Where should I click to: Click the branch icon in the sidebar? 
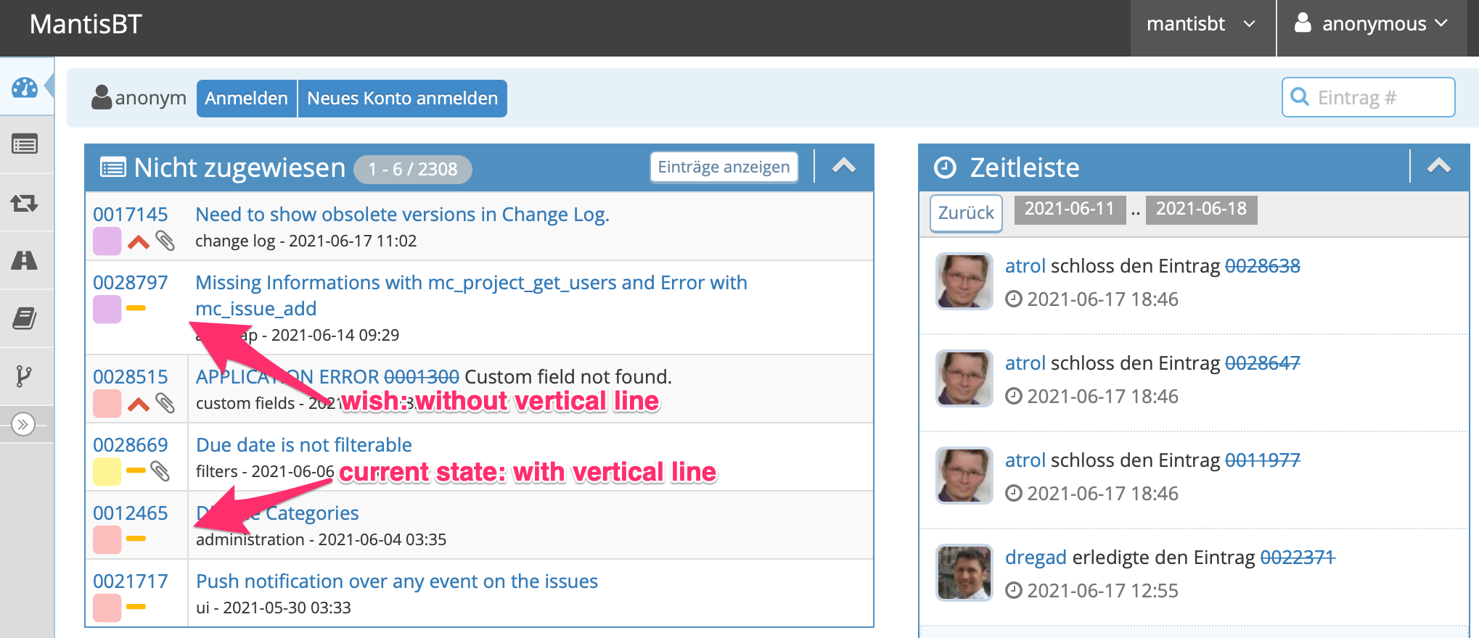point(25,376)
